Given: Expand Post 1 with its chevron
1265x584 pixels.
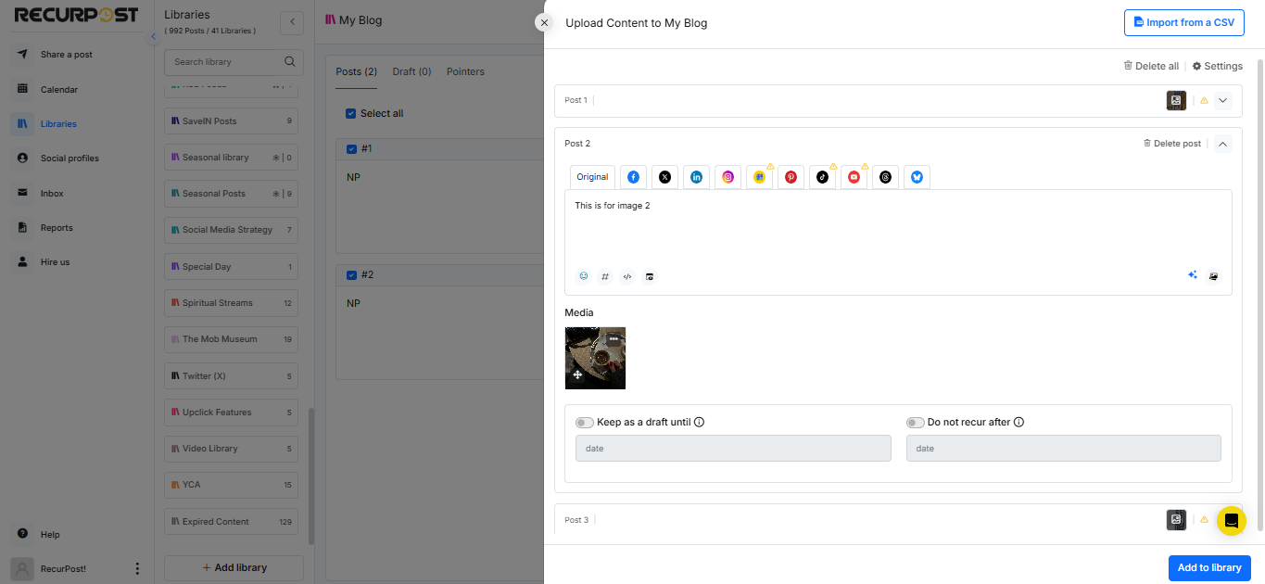Looking at the screenshot, I should (x=1222, y=100).
